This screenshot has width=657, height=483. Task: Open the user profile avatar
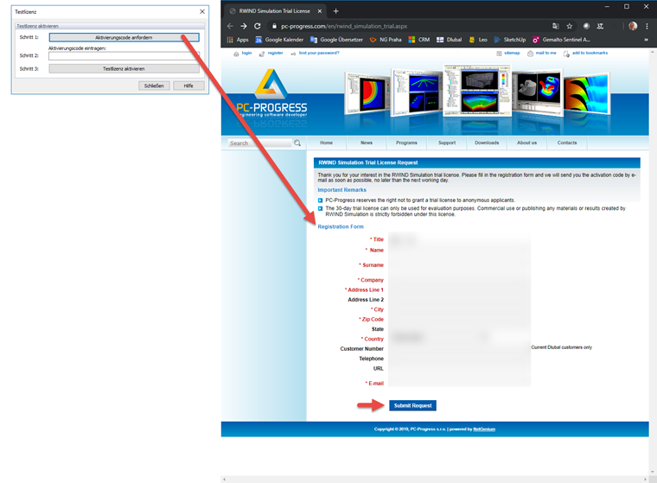tap(633, 26)
